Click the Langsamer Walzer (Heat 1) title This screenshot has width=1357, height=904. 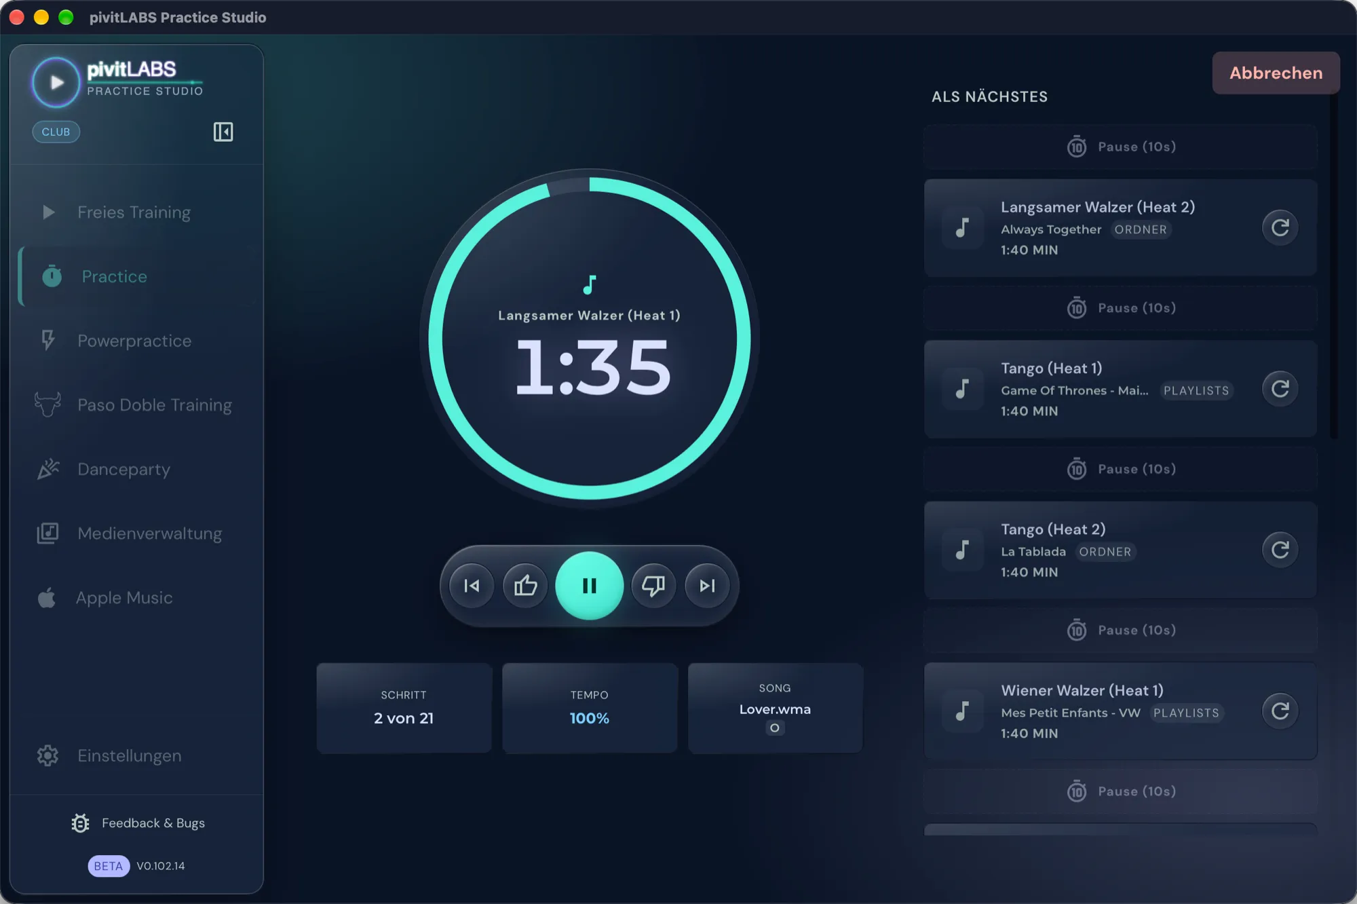[589, 316]
